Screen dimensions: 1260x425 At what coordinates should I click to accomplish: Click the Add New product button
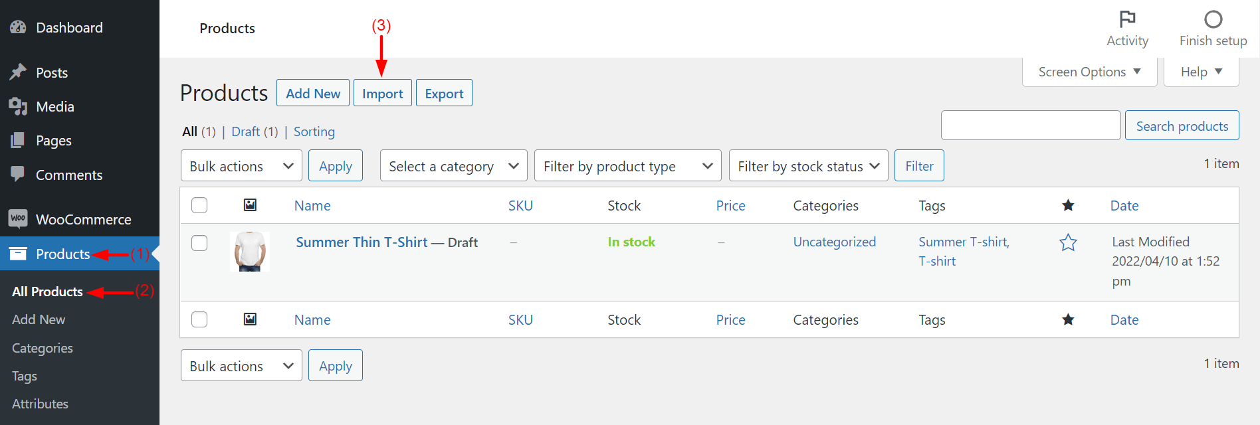point(313,93)
